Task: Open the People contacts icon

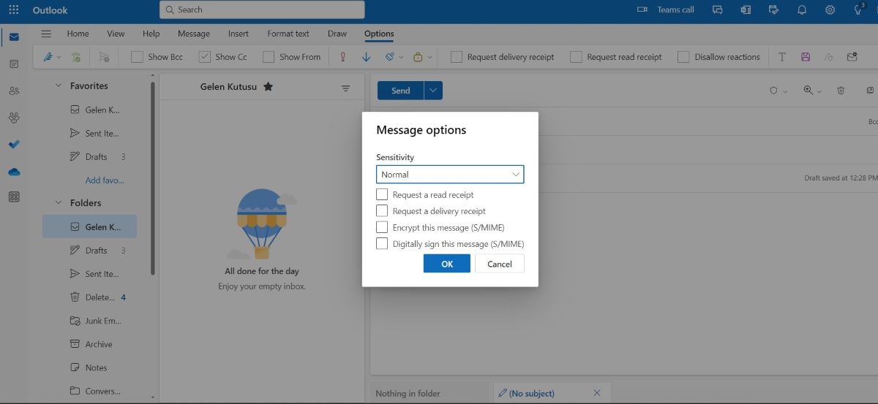Action: pyautogui.click(x=14, y=91)
